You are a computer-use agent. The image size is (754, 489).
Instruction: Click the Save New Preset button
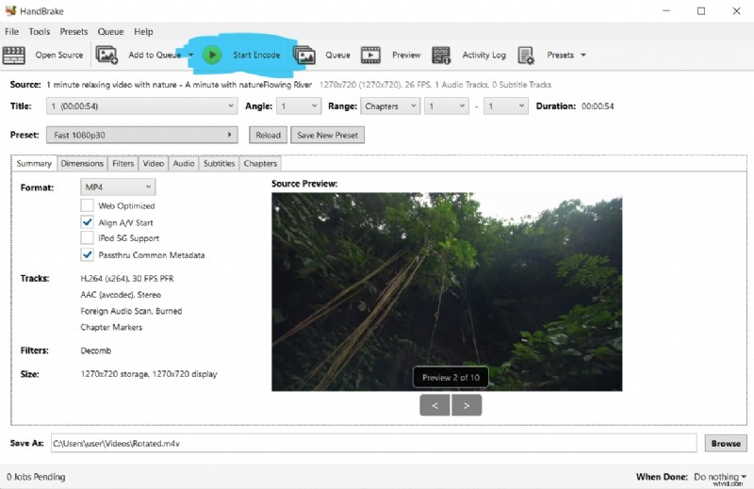point(327,135)
